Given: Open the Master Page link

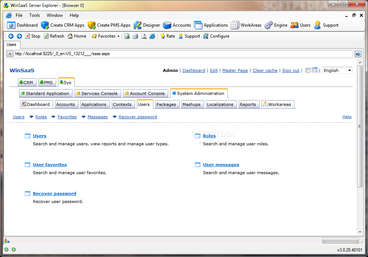Looking at the screenshot, I should pos(235,70).
